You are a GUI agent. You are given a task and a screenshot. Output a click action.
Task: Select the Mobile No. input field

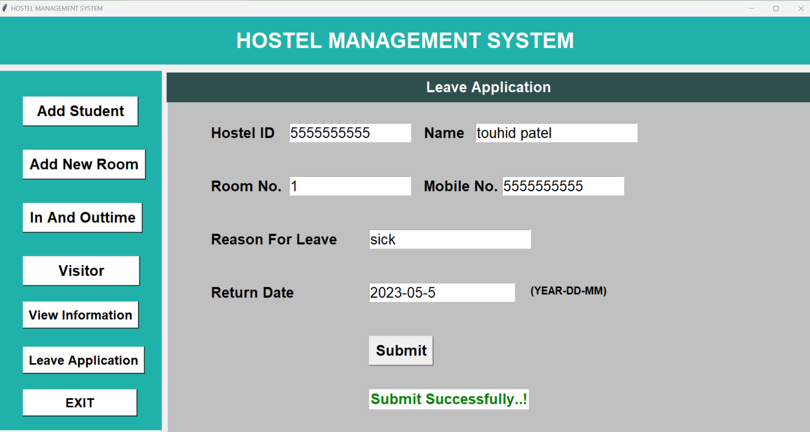563,186
